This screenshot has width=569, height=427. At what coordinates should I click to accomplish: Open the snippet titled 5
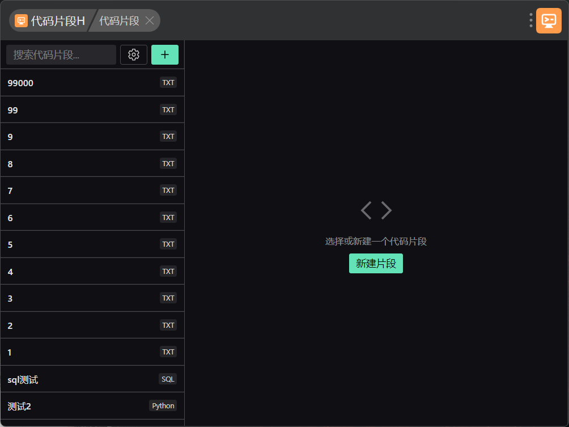pyautogui.click(x=92, y=244)
